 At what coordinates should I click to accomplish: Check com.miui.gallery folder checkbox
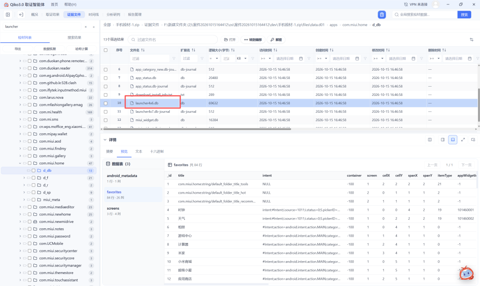pyautogui.click(x=30, y=156)
